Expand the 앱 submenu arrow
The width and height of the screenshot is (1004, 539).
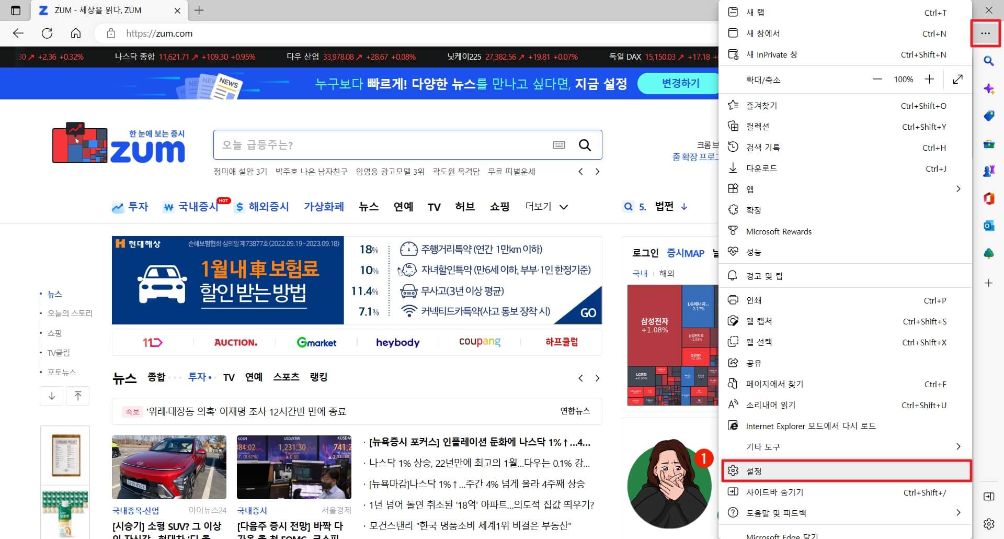point(959,188)
